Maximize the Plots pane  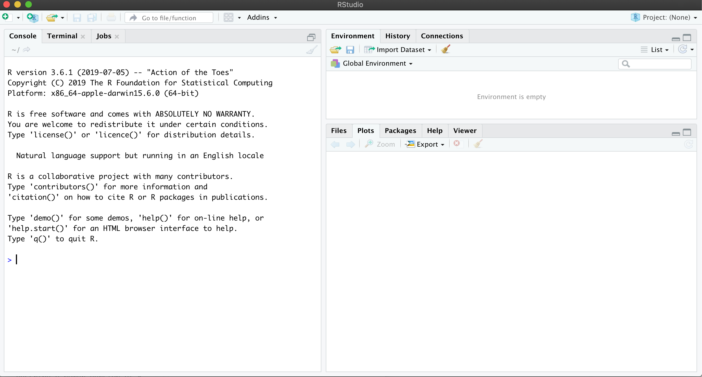[x=687, y=132]
